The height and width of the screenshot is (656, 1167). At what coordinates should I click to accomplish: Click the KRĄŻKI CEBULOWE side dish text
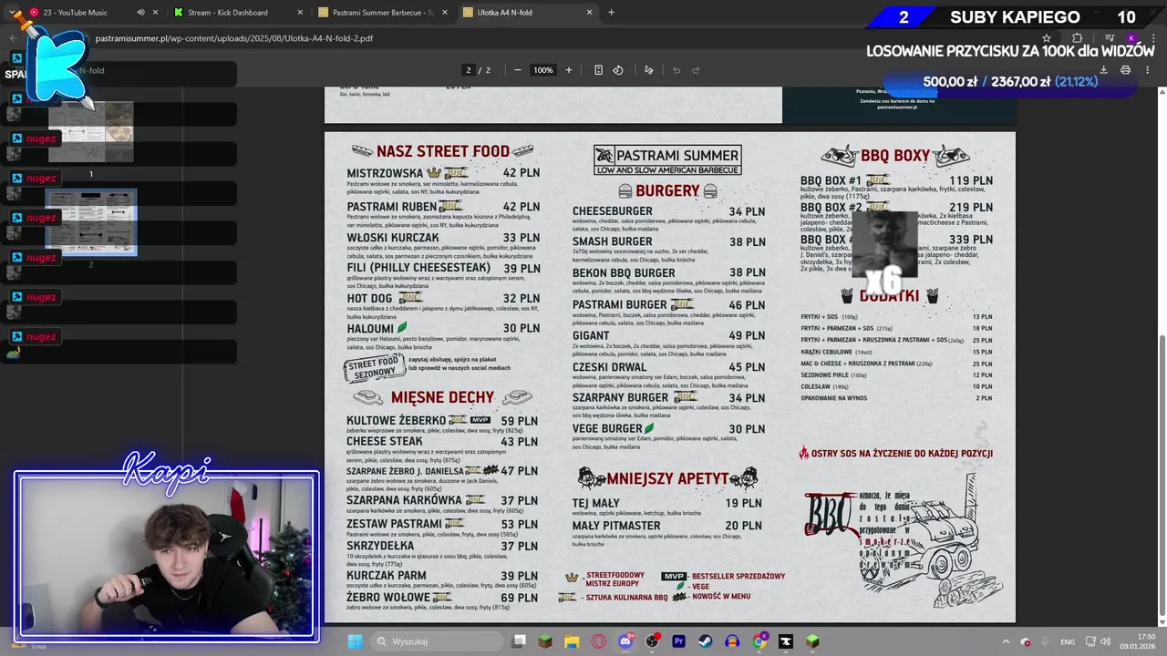(x=826, y=352)
